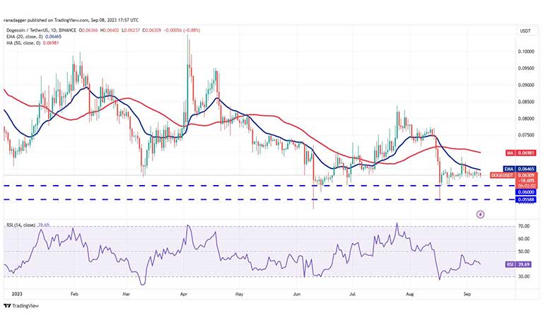
Task: Click the purple lightning bolt events icon
Action: [x=480, y=215]
